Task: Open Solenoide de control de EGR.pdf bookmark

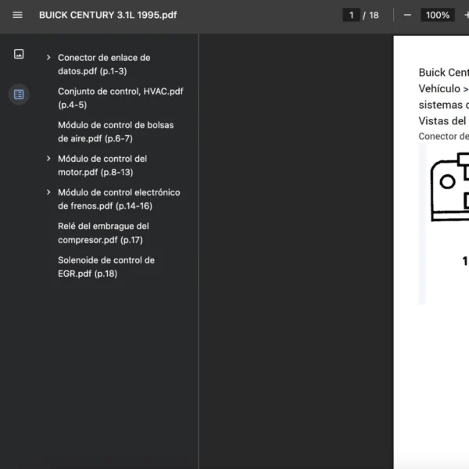Action: 106,267
